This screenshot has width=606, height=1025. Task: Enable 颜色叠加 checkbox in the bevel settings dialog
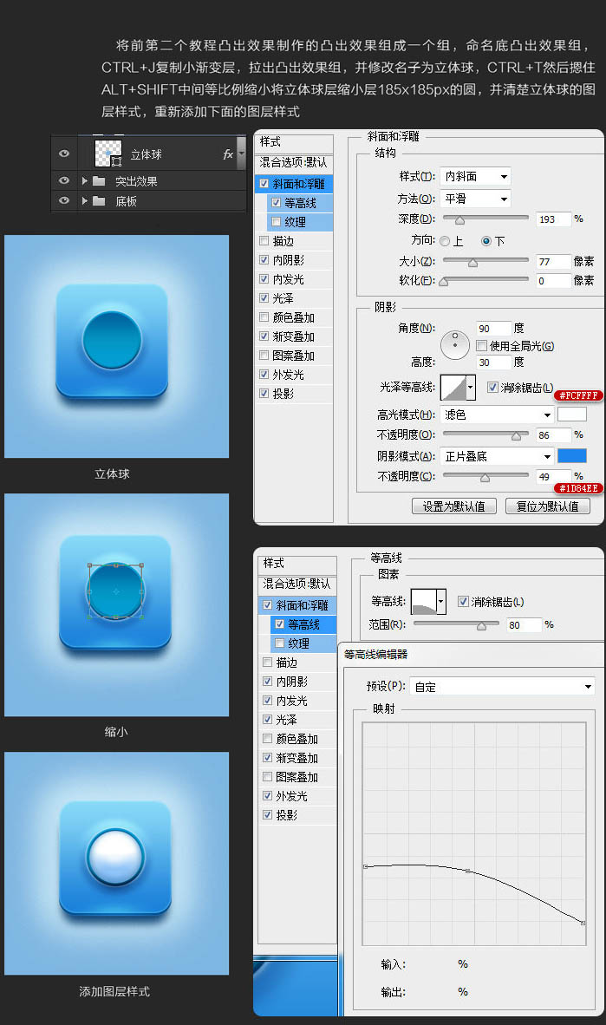click(x=264, y=317)
